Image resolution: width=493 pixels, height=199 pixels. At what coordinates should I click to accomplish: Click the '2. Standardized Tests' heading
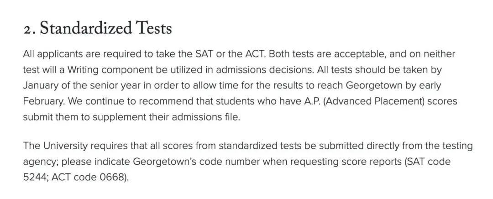(98, 29)
